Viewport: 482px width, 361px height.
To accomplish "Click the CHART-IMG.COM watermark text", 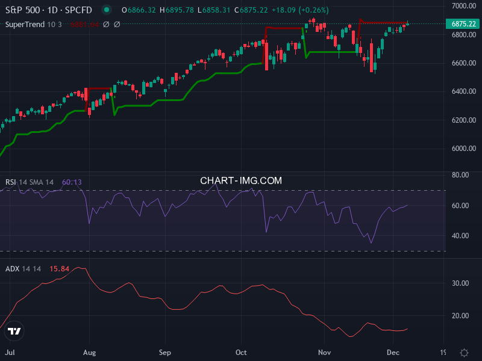I will click(x=241, y=180).
